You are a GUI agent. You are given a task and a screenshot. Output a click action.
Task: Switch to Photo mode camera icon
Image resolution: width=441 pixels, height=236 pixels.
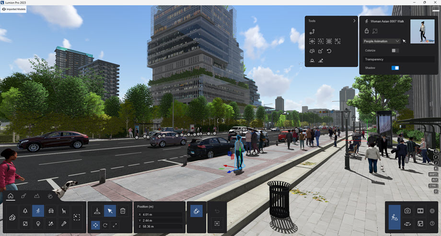point(407,211)
